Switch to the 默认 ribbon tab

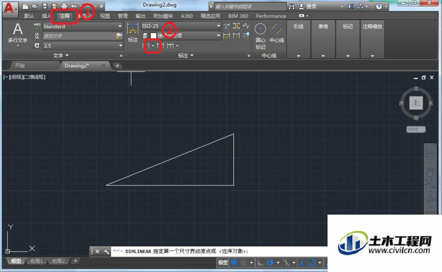(x=29, y=16)
